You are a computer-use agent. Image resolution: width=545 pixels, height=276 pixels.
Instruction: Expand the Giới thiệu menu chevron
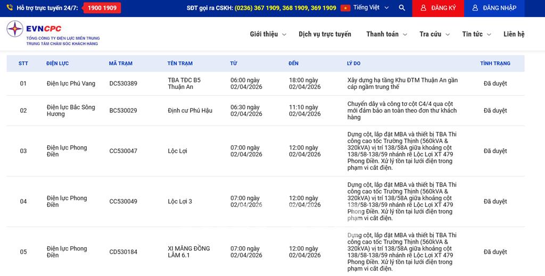284,35
